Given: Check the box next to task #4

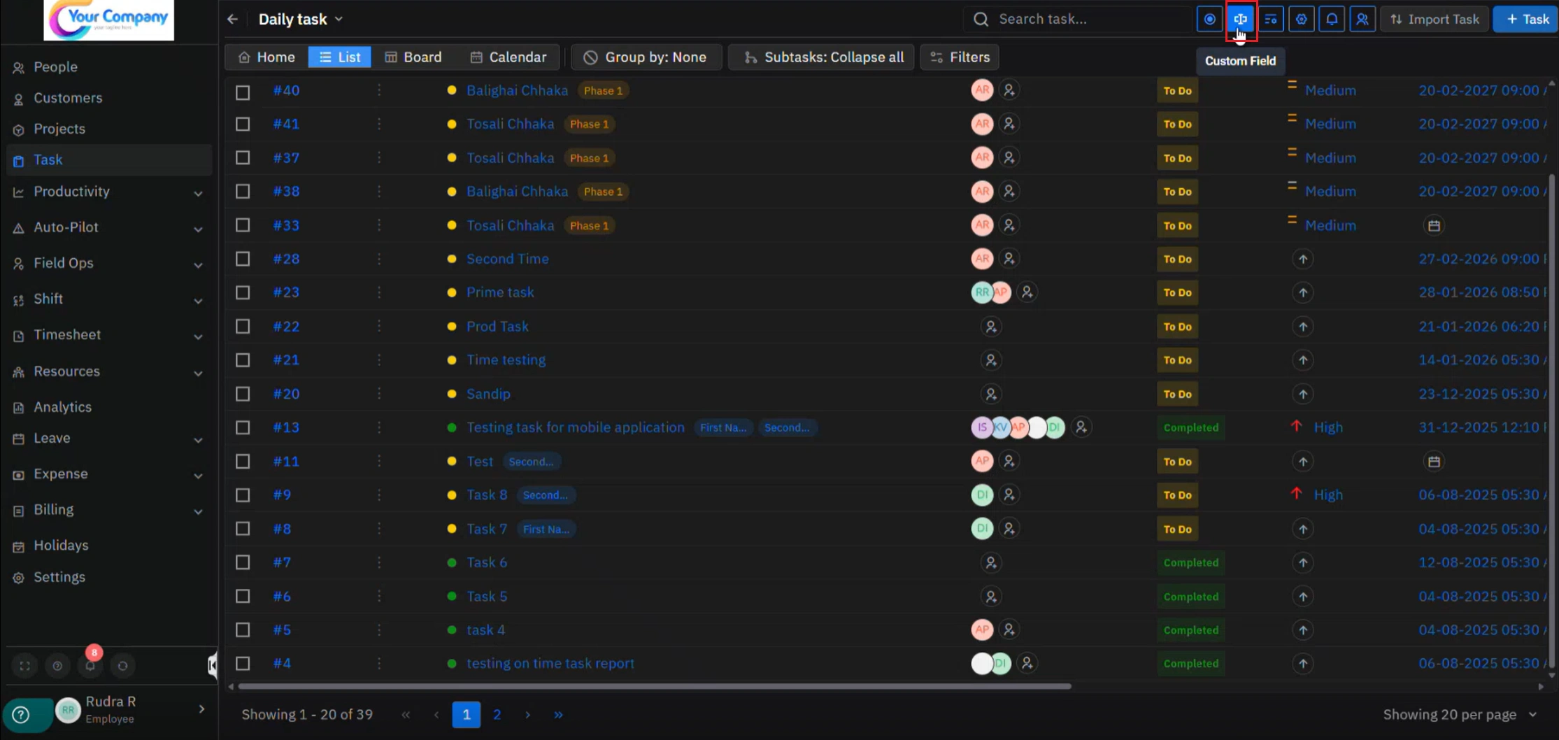Looking at the screenshot, I should (243, 663).
